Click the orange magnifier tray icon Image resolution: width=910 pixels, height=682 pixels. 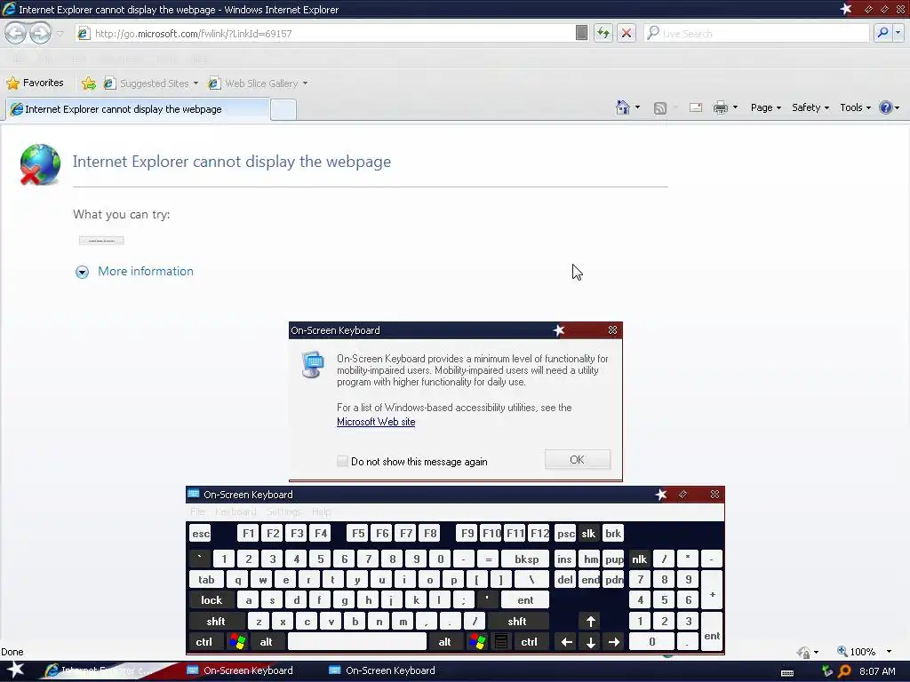[x=844, y=671]
